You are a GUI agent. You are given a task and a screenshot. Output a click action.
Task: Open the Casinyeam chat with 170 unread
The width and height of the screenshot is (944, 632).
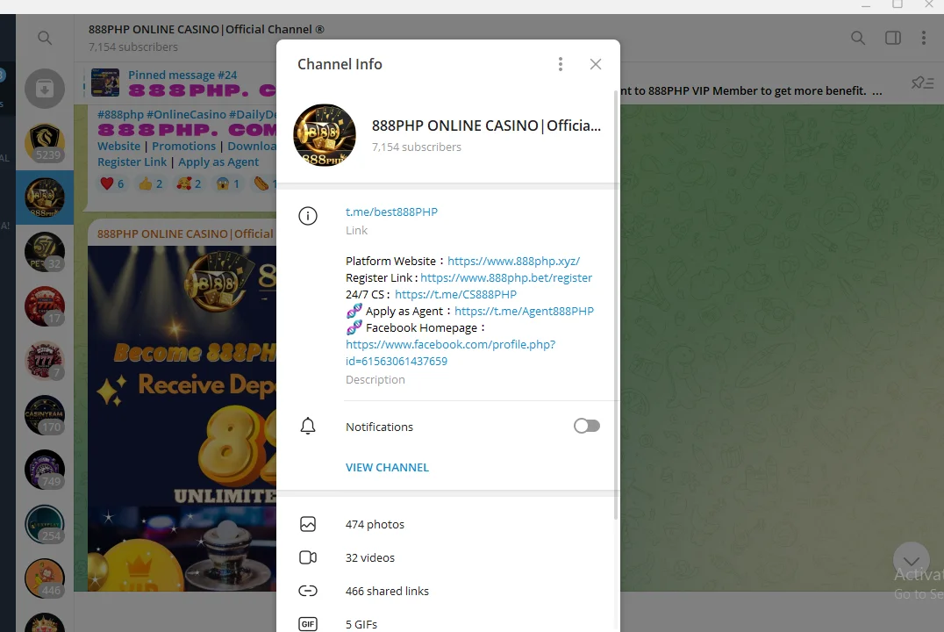45,415
